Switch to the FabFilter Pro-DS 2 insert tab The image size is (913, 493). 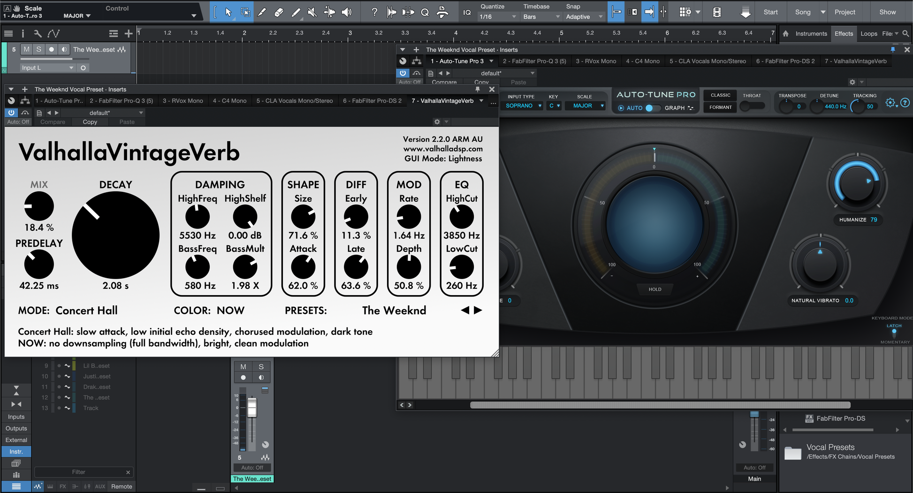click(372, 101)
